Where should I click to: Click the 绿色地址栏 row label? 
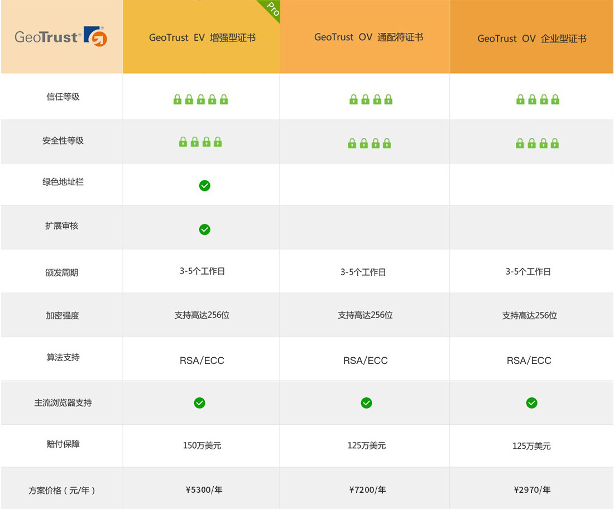tap(63, 182)
